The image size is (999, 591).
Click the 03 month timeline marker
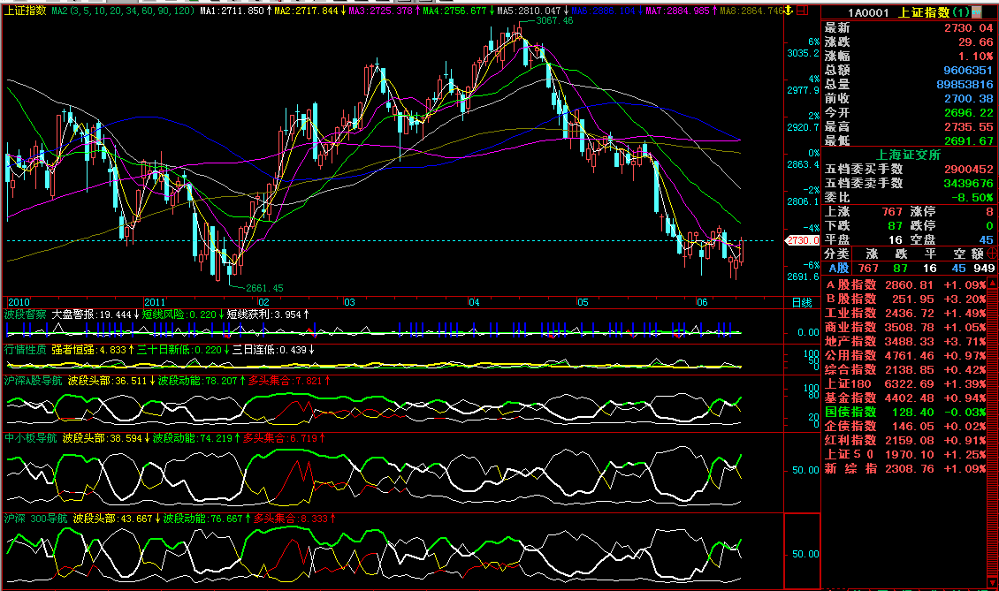(349, 302)
